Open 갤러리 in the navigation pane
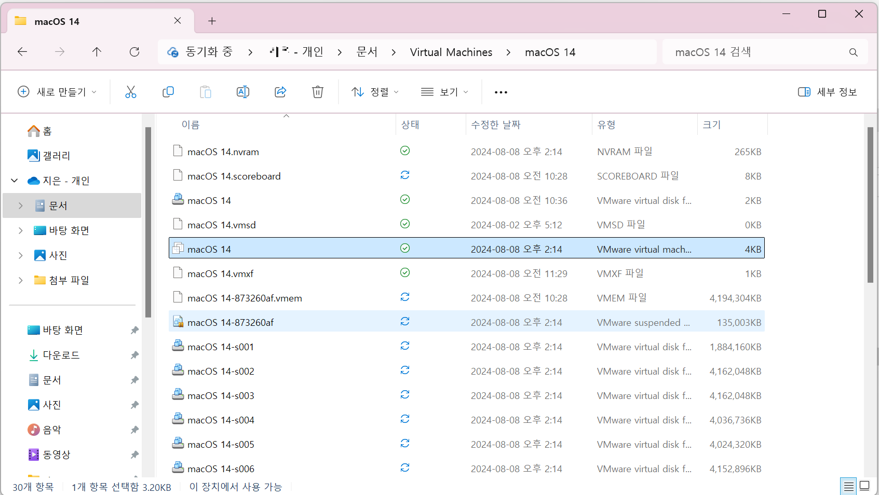 click(49, 156)
